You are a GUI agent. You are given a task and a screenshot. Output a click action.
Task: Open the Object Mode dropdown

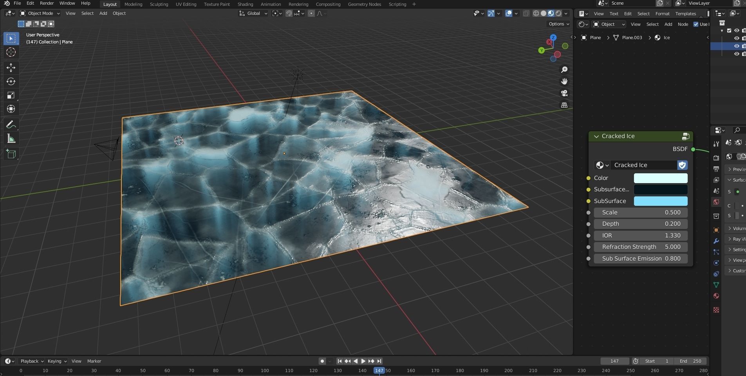(40, 13)
